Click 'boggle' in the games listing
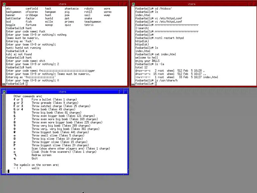The width and height of the screenshot is (257, 193). coord(11,25)
